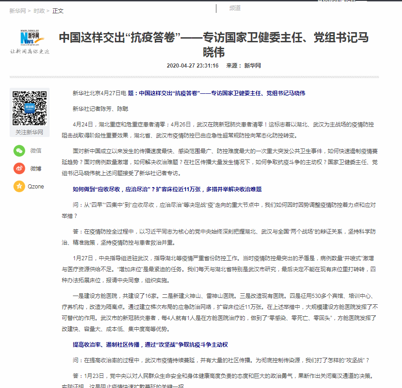Click question paragraph starting 问：从“四早”

tap(219, 211)
